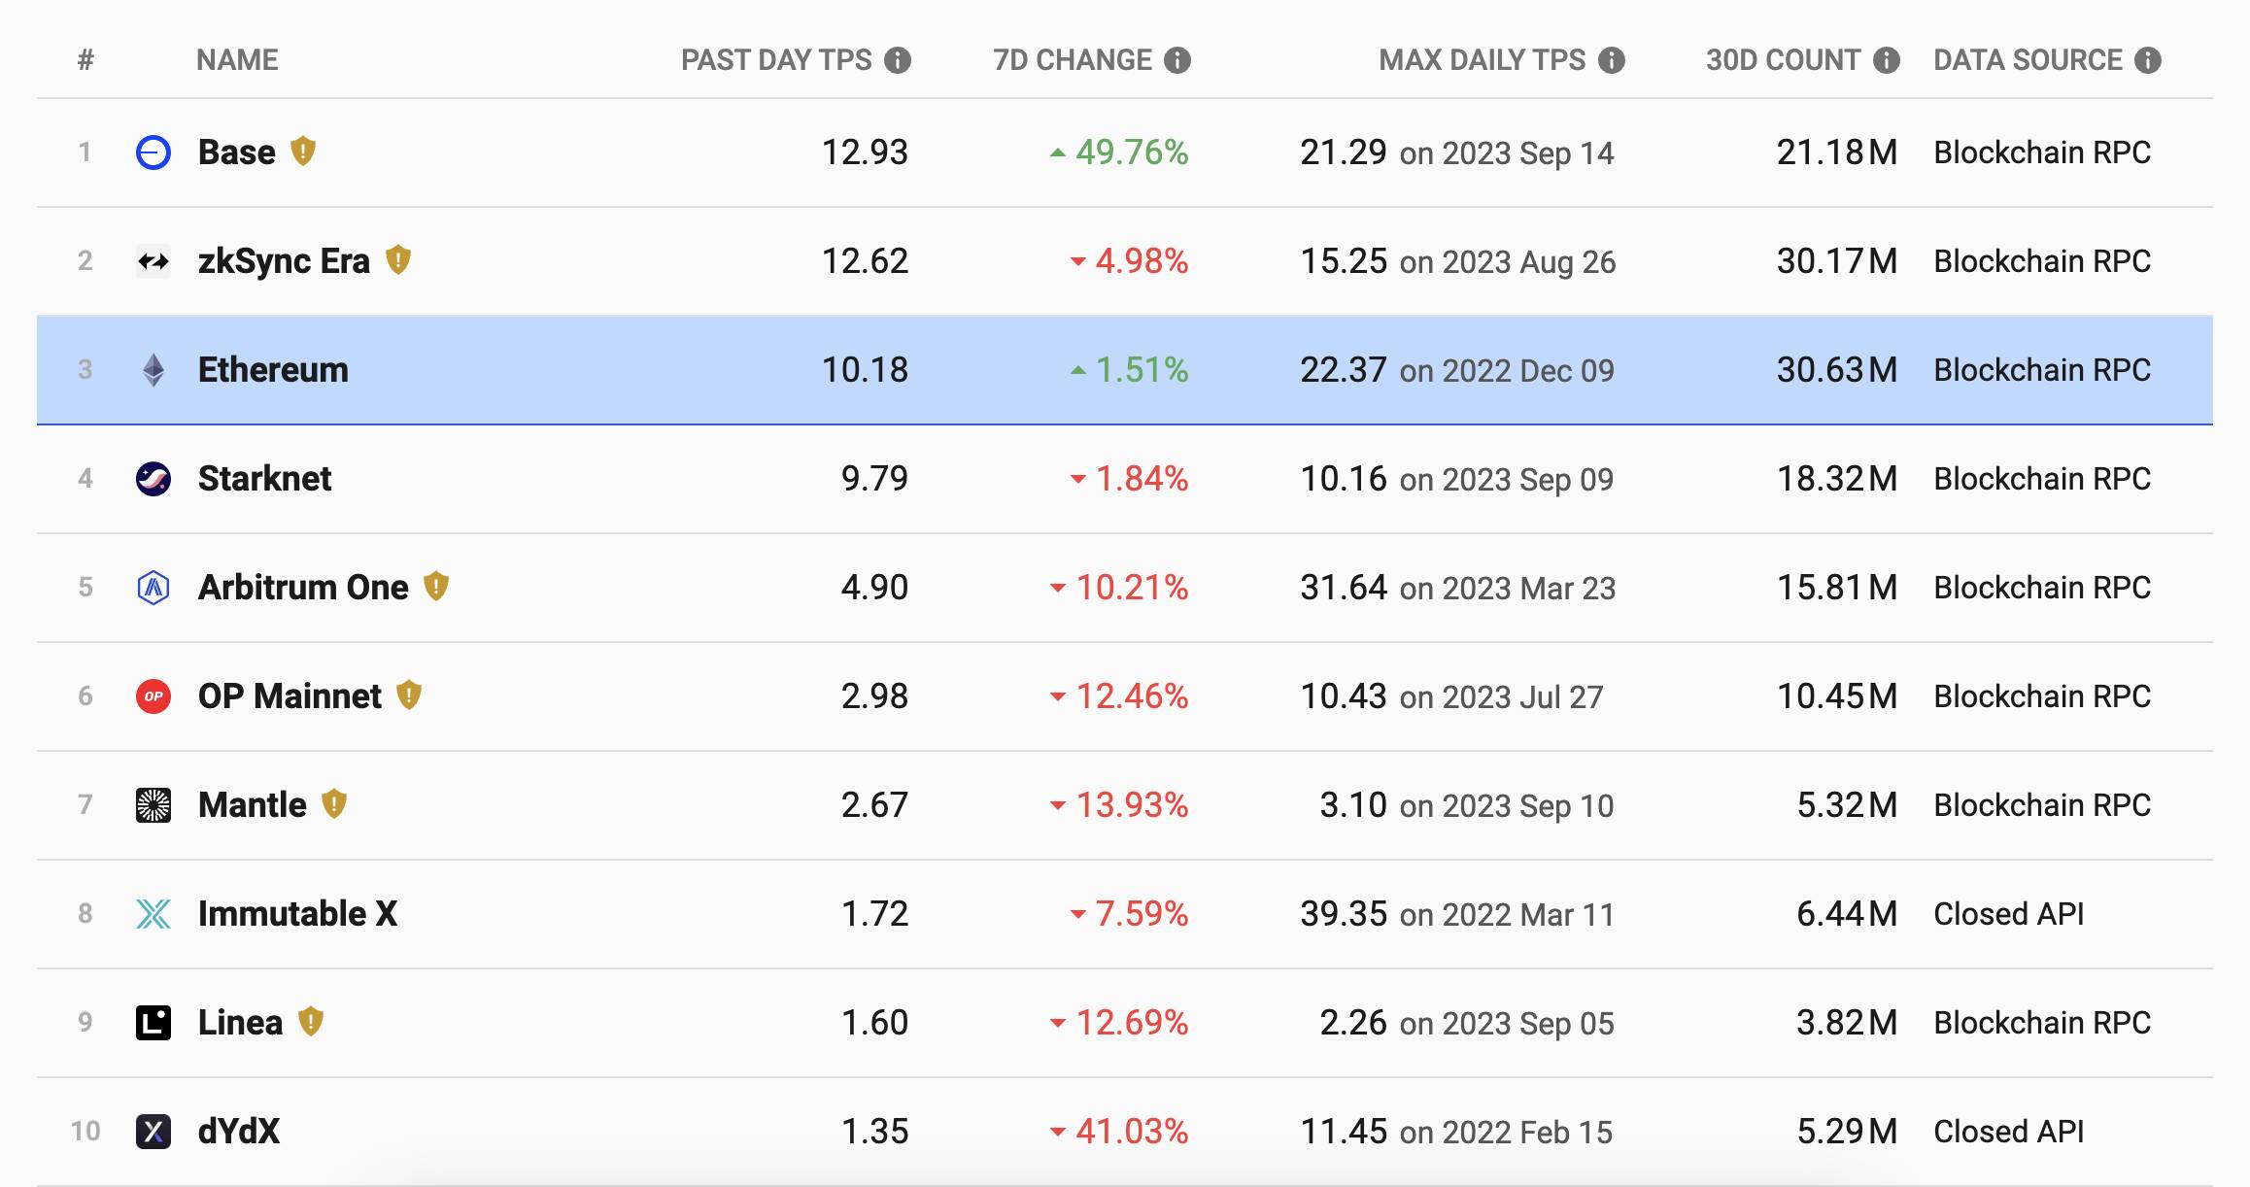Click the Ethereum diamond logo

pos(153,370)
